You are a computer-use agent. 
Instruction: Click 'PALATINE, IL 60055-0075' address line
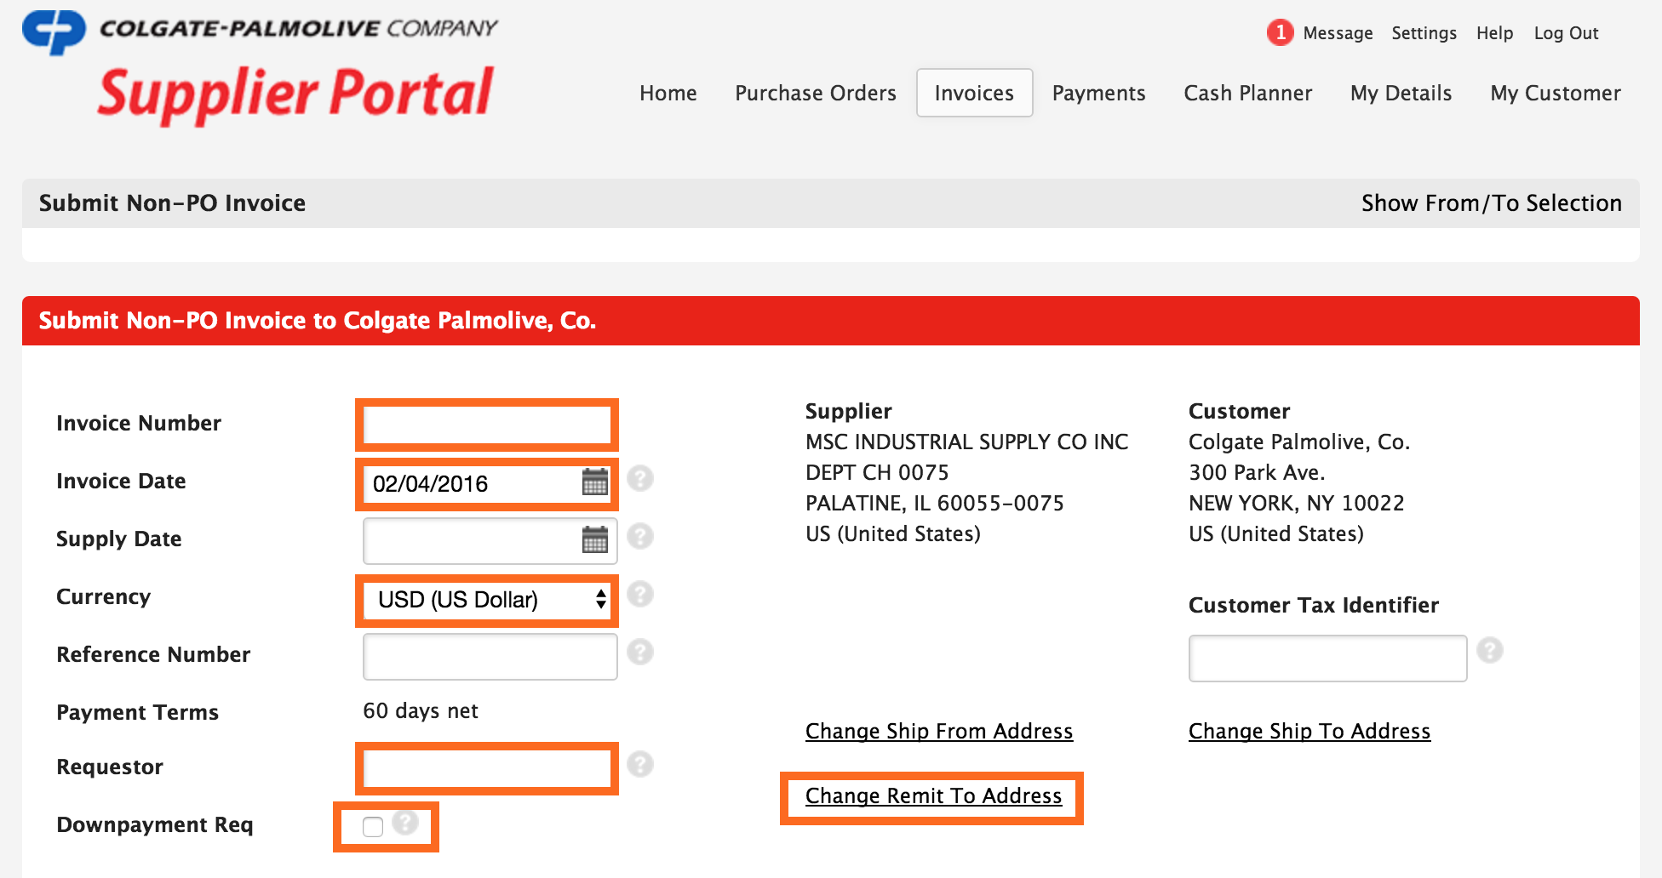[935, 503]
